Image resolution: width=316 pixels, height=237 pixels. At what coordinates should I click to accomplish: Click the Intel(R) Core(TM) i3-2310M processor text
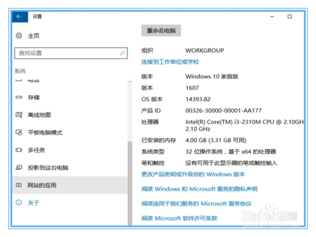[245, 125]
